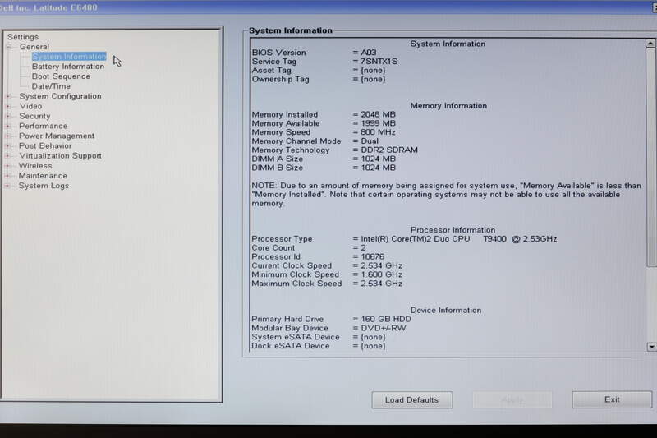Click the scroll down arrow of info panel
Viewport: 657px width, 438px height.
click(651, 347)
